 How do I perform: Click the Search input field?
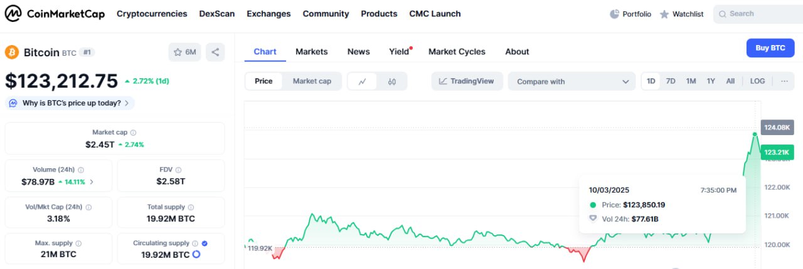(759, 14)
